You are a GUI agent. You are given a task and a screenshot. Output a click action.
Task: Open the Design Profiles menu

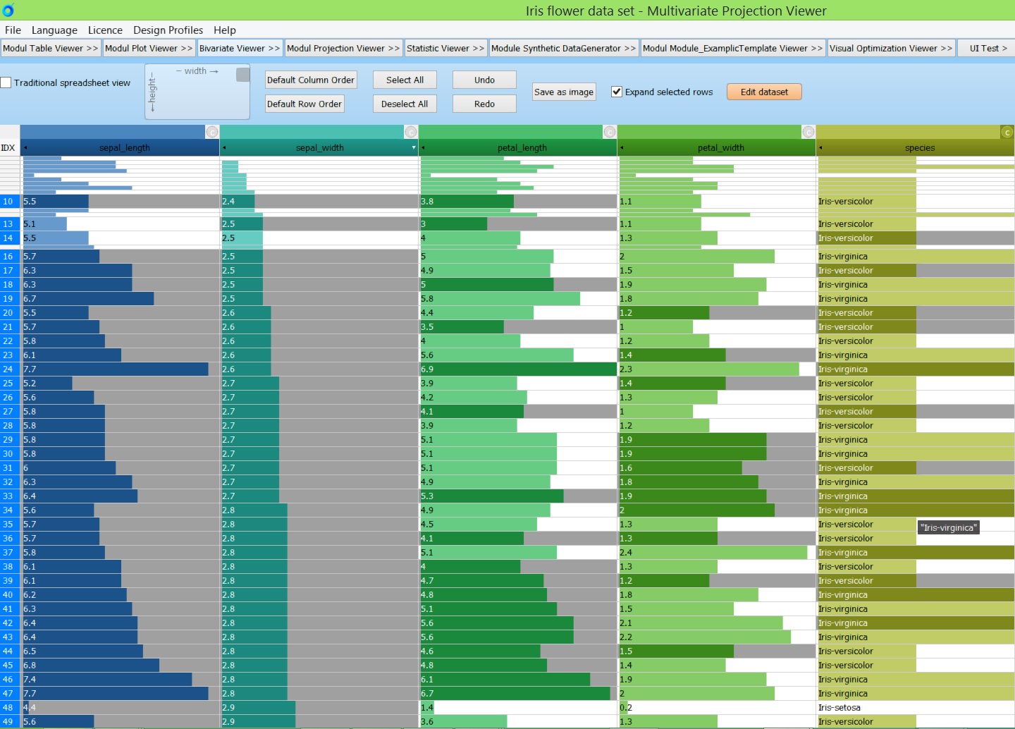[x=168, y=30]
